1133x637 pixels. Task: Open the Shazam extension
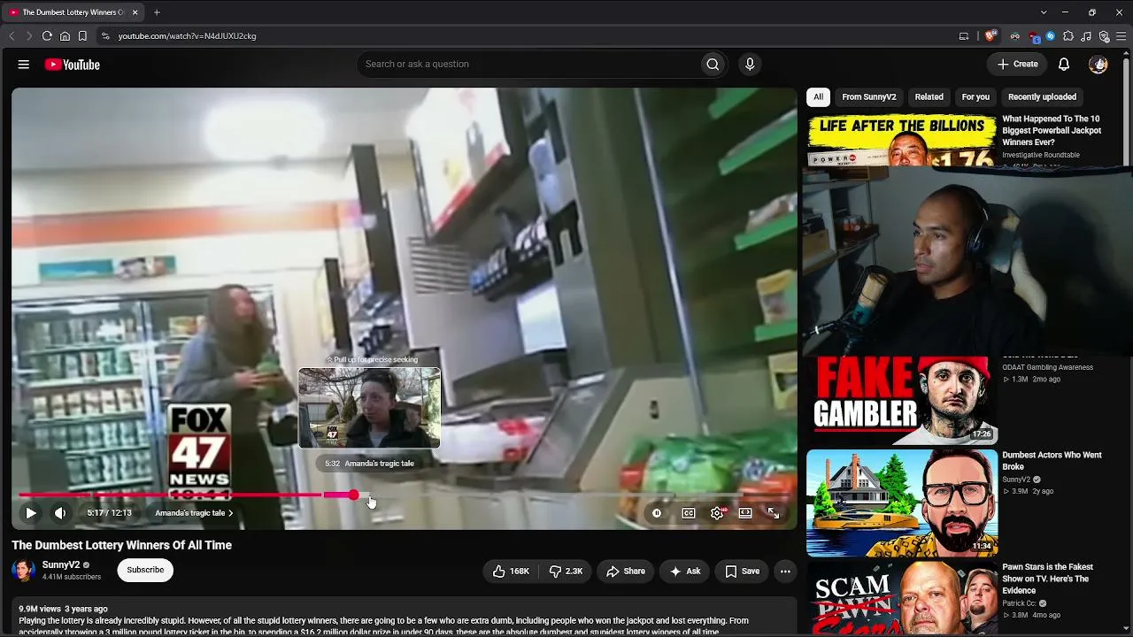coord(1051,36)
